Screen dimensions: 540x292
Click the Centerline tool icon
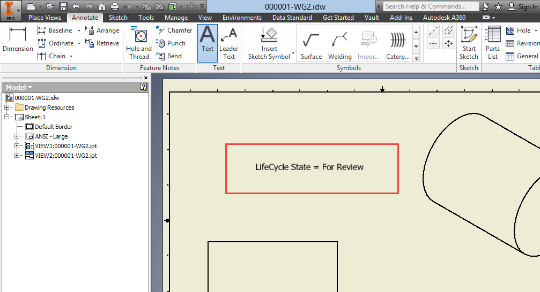click(x=433, y=30)
